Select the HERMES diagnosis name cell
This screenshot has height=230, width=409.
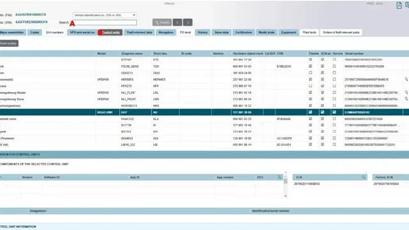pos(127,79)
